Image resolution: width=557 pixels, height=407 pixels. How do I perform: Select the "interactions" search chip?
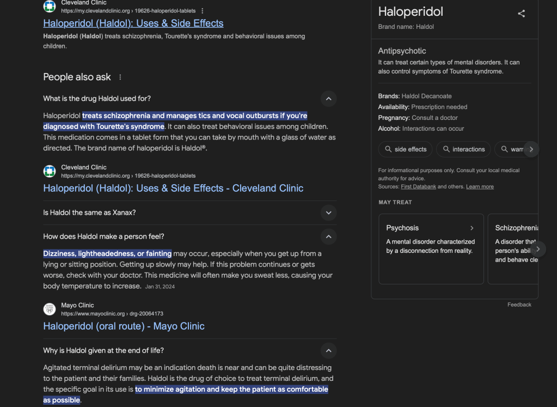463,149
